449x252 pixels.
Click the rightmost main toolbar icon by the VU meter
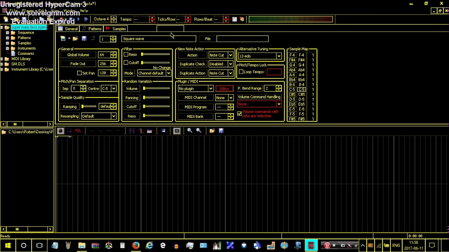click(242, 19)
